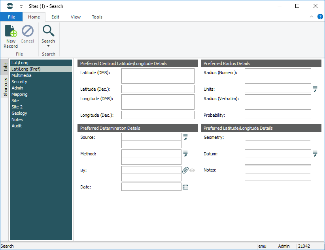Viewport: 325px width, 250px height.
Task: Toggle the eye view icon beside By
Action: point(192,170)
